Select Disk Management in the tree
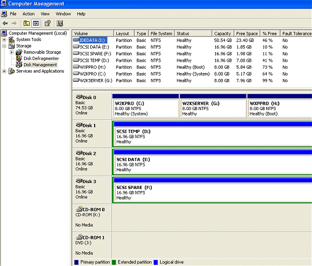This screenshot has height=266, width=312. click(x=40, y=65)
